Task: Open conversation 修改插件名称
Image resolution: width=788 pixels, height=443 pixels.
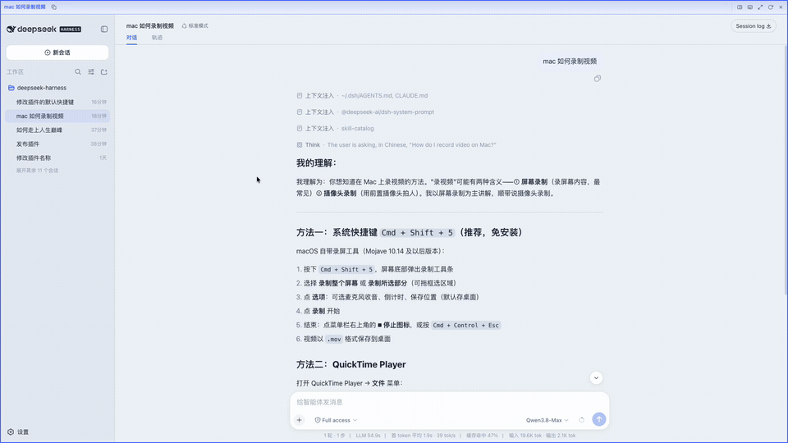Action: click(x=57, y=158)
